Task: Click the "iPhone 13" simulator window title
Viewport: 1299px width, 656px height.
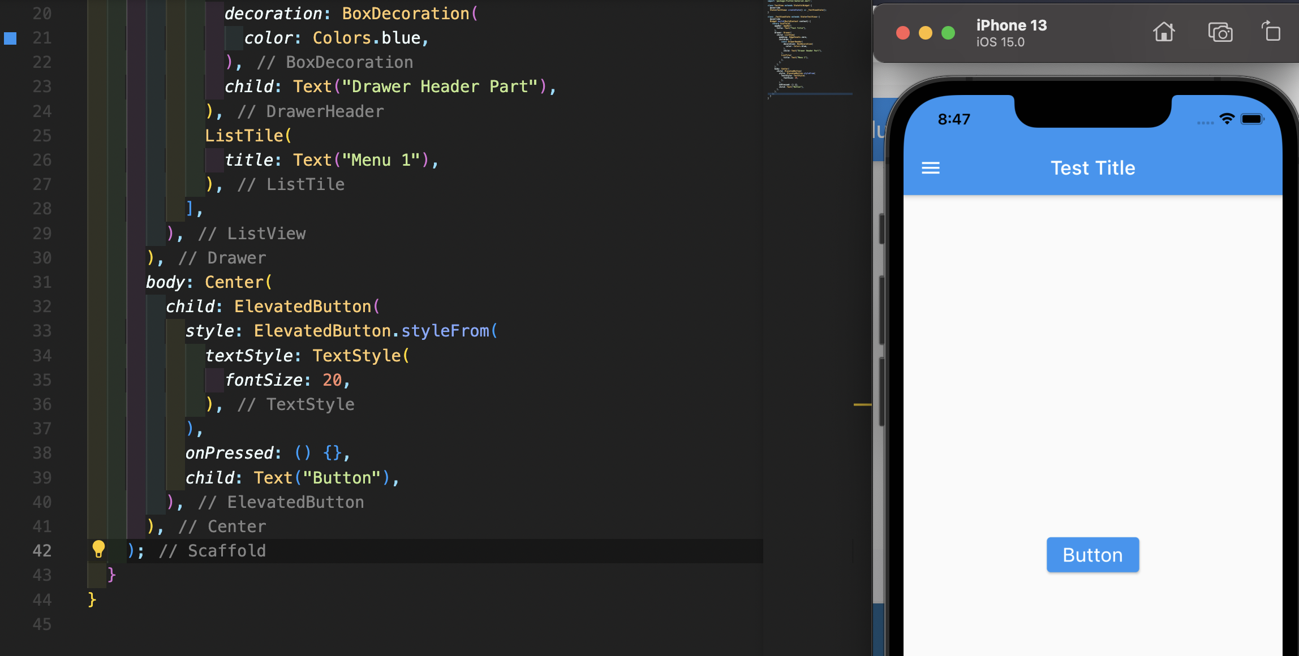Action: coord(1011,25)
